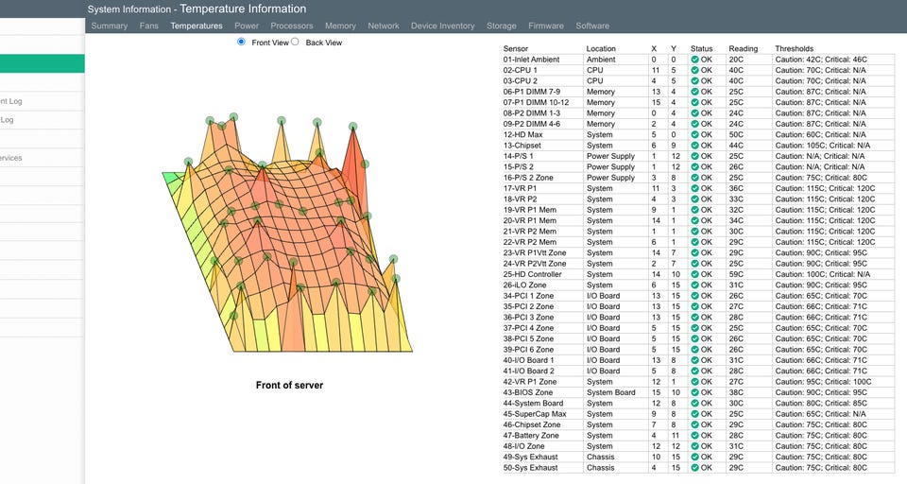907x484 pixels.
Task: Click the green OK icon for 01-Inlet Ambient
Action: [x=694, y=59]
